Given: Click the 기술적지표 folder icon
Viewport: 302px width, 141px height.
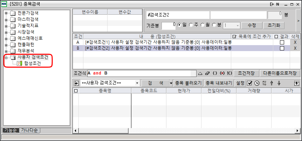Looking at the screenshot, I should click(13, 26).
